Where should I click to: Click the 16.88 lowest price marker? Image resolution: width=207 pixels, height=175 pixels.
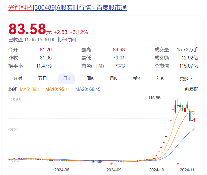point(96,162)
